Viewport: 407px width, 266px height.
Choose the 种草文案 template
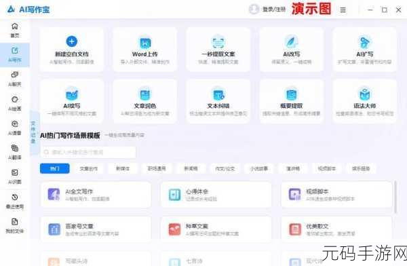click(x=216, y=229)
